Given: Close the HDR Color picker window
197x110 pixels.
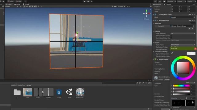Looking at the screenshot, I should (x=195, y=49).
